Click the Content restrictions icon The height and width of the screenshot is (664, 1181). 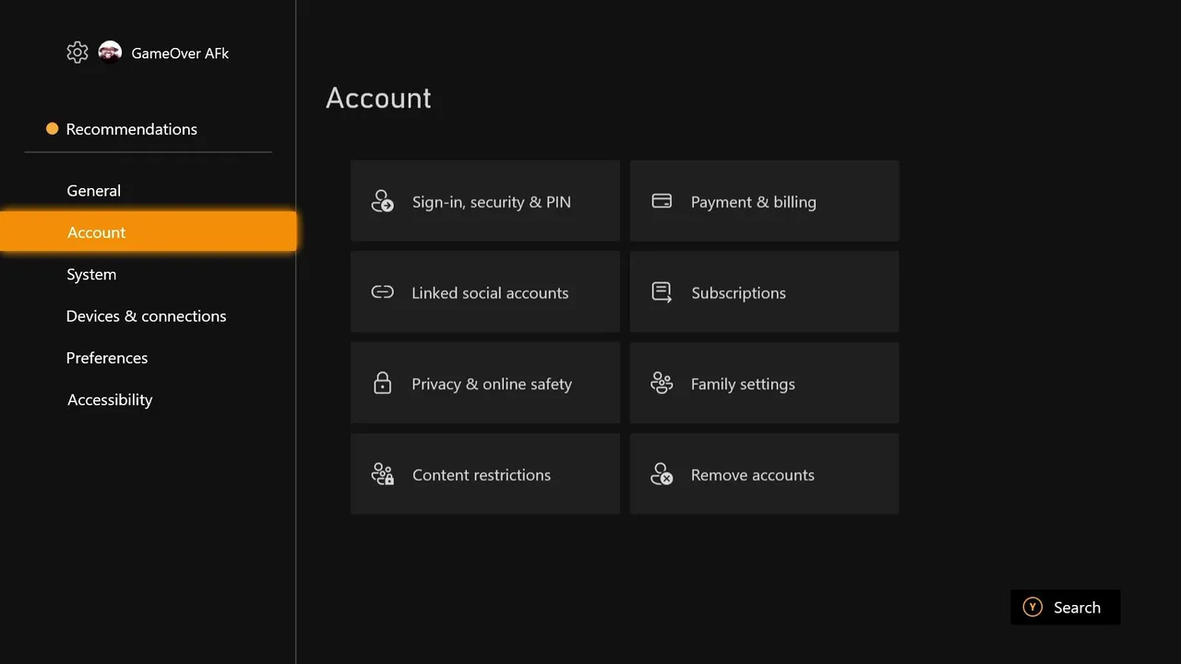click(x=382, y=475)
